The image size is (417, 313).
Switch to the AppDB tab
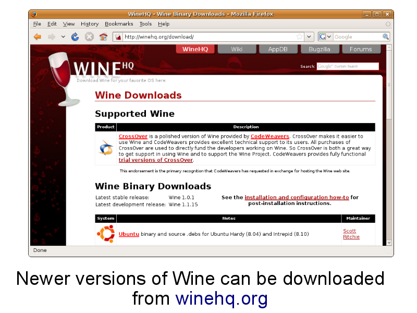[278, 49]
